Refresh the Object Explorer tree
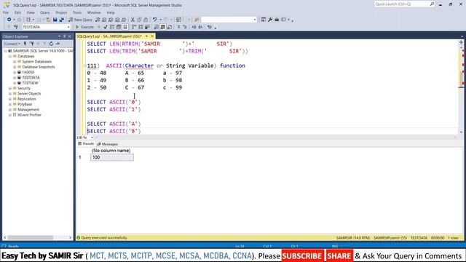The height and width of the screenshot is (262, 466). coord(51,44)
